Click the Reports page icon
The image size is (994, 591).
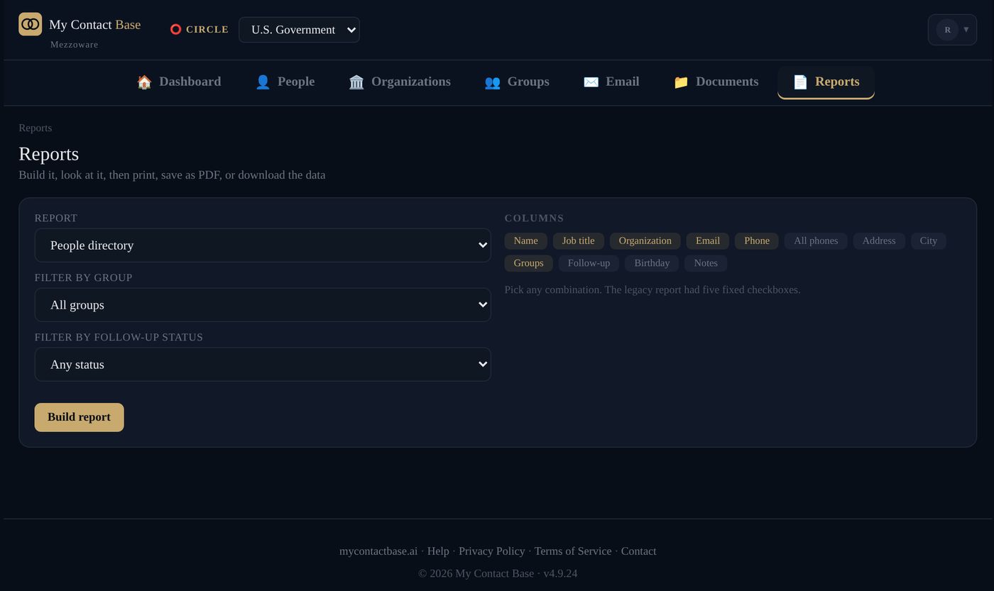click(800, 82)
